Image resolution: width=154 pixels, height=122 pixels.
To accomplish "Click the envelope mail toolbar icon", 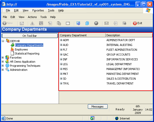I will tap(106, 23).
